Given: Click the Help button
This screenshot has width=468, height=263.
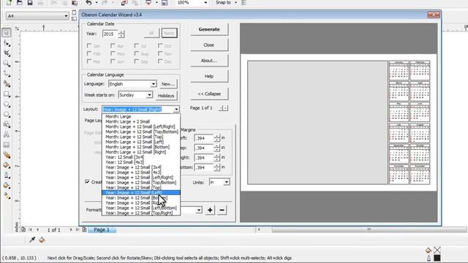Looking at the screenshot, I should pos(209,76).
